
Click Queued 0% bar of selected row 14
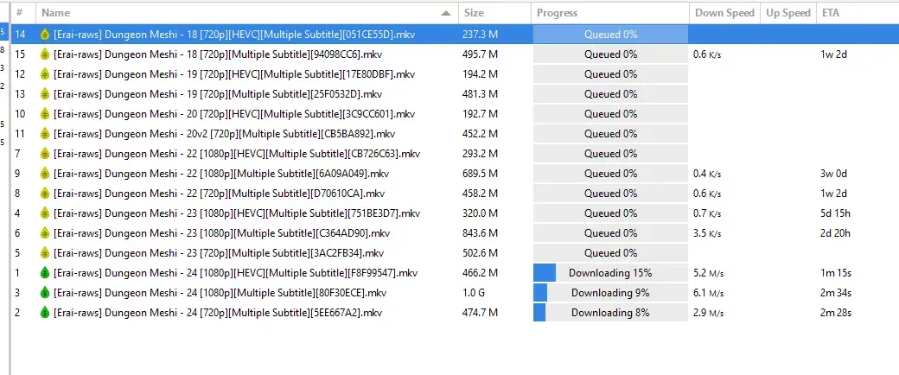pyautogui.click(x=610, y=35)
